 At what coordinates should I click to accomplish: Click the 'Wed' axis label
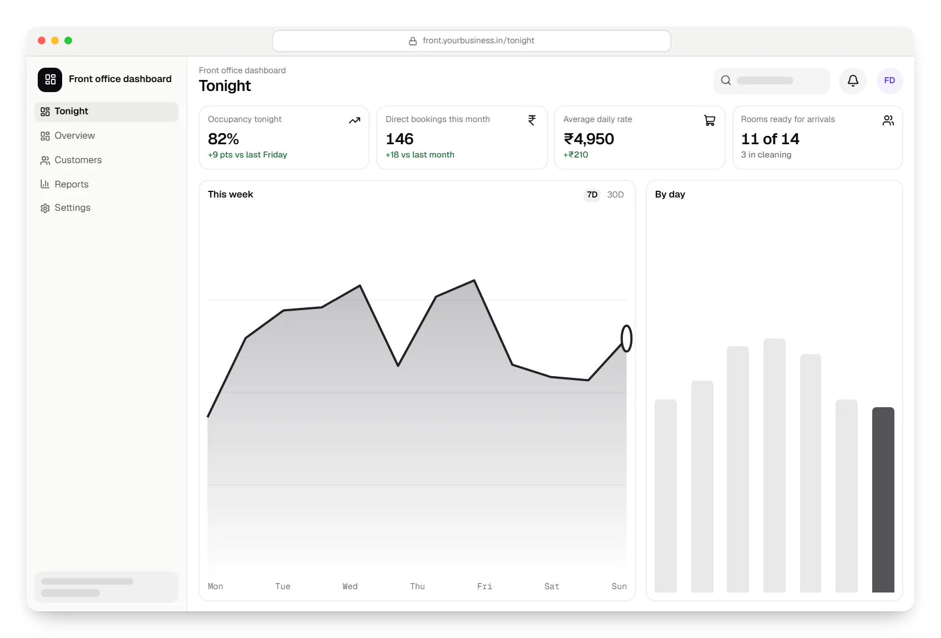(350, 586)
